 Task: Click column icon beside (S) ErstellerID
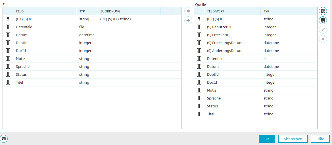(199, 35)
